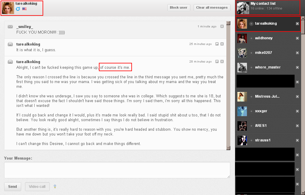
Task: Select wildhoney contact
Action: point(268,38)
